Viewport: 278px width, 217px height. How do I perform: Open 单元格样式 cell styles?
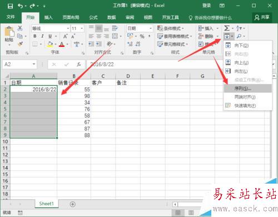coord(172,44)
